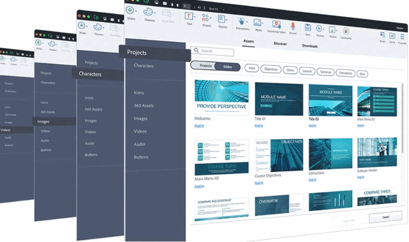Toggle the Layouts filter chip
Viewport: 409px width, 242px height.
pyautogui.click(x=307, y=71)
